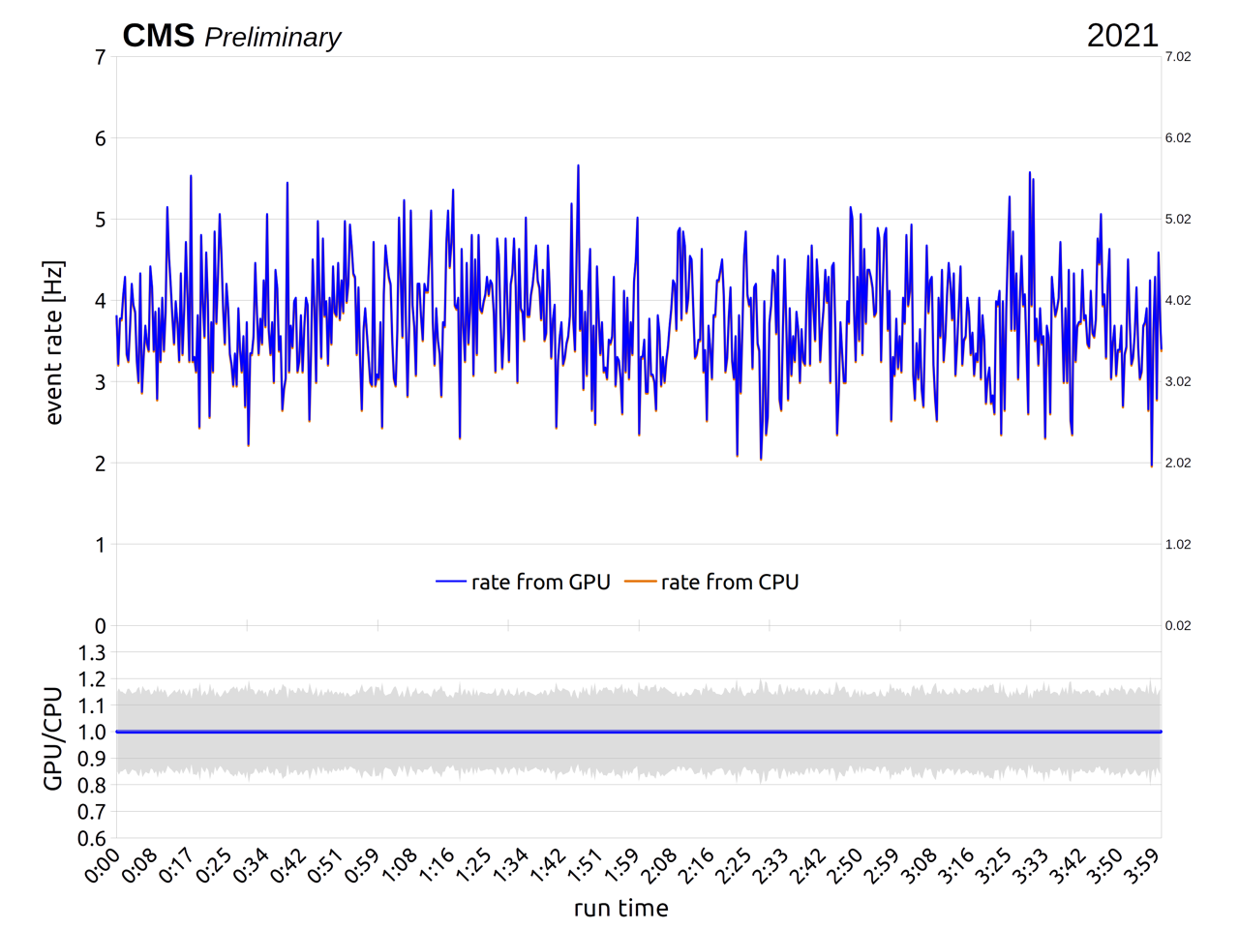The height and width of the screenshot is (929, 1239).
Task: Click left y-axis tick label '0'
Action: pos(101,626)
